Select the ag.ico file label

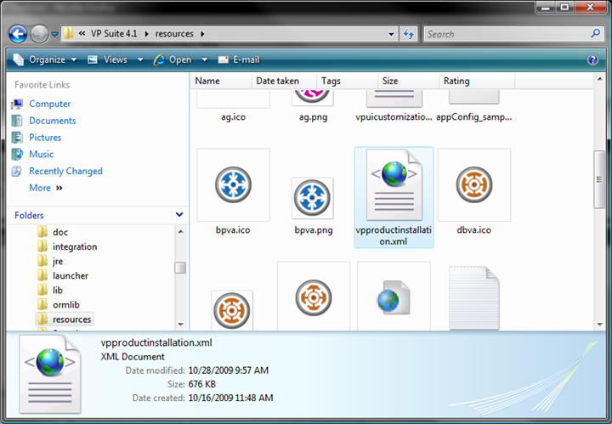[233, 117]
